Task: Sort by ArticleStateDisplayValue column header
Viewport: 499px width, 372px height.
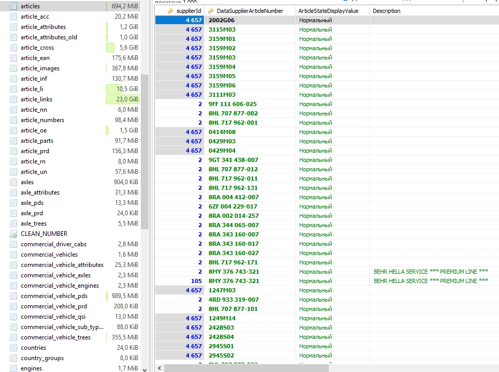Action: (332, 11)
